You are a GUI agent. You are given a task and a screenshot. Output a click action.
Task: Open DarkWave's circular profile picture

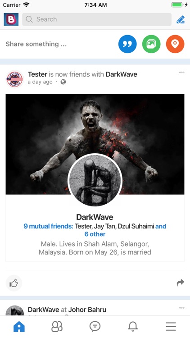coord(95,180)
